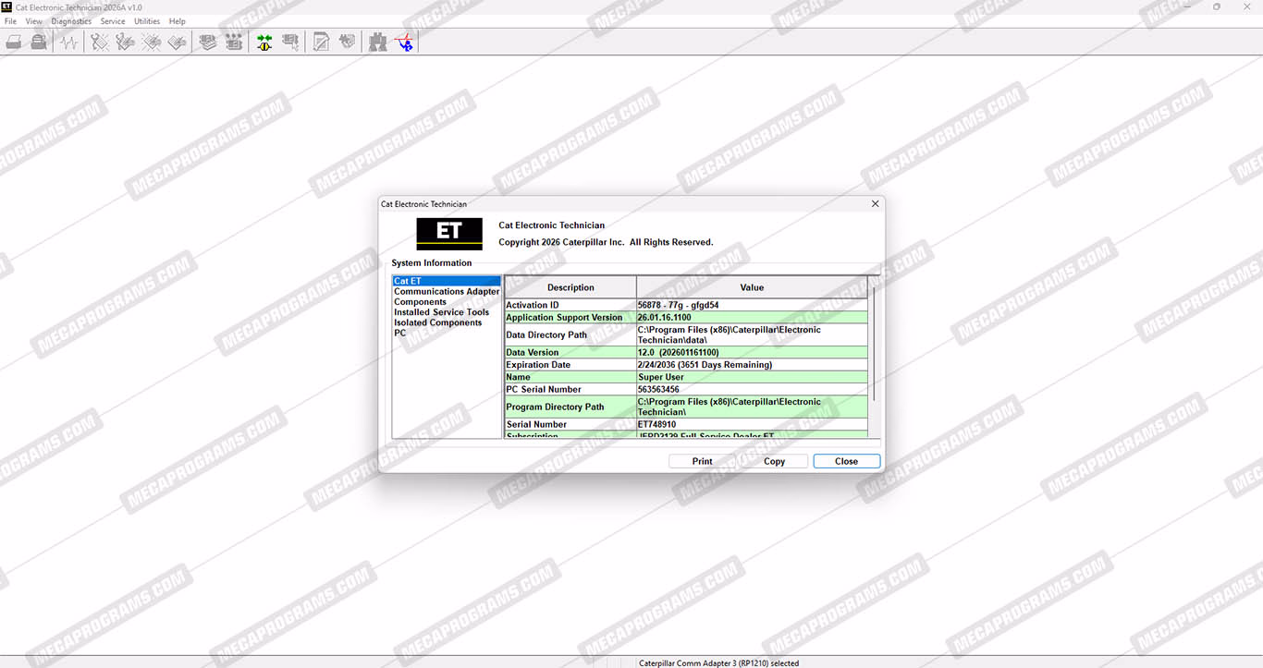Screen dimensions: 1263x668
Task: Open the notepad with pencil toolbar icon
Action: (321, 42)
